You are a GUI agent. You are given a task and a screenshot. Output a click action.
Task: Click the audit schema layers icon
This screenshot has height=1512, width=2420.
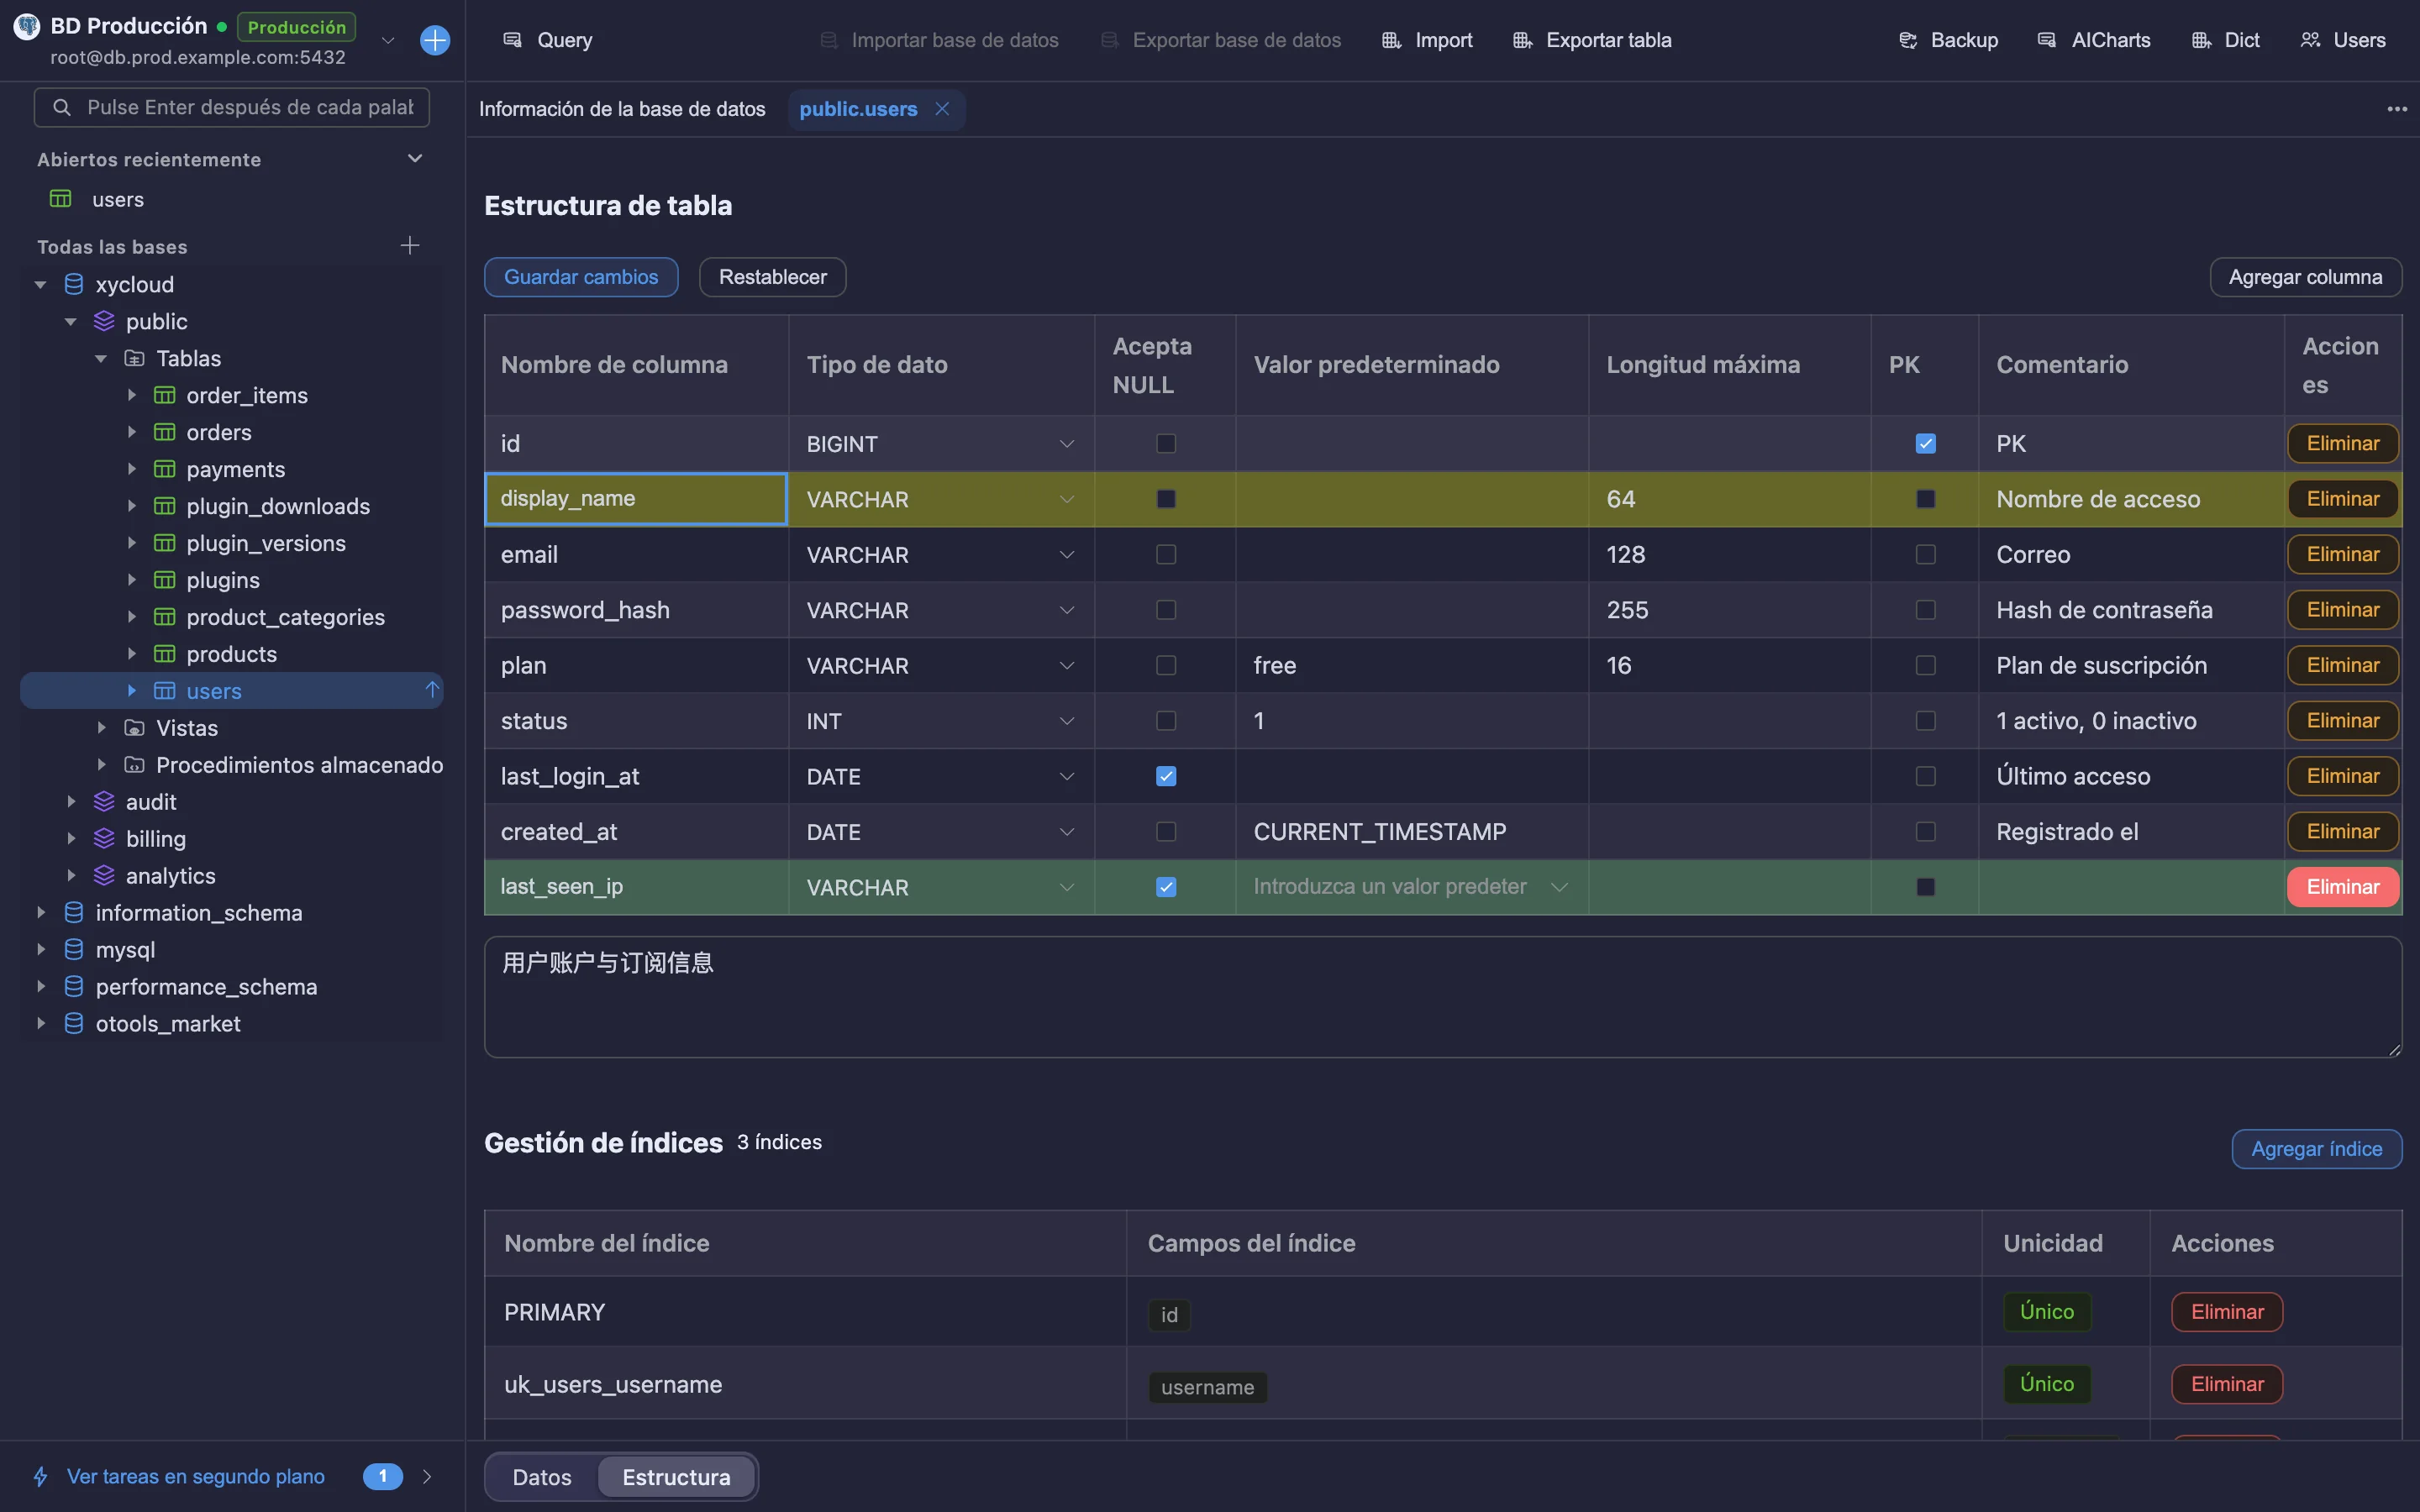click(x=104, y=802)
